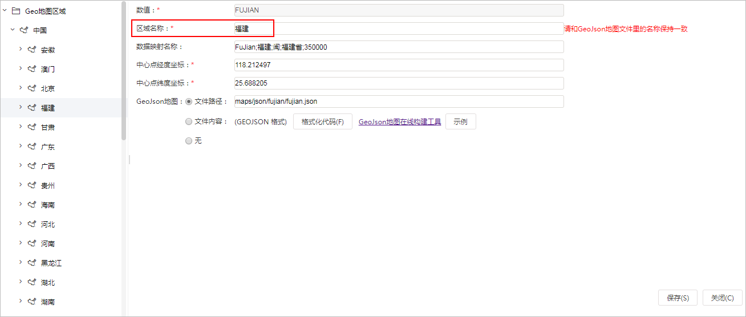Click the map icon beside 澳门
746x317 pixels.
pos(32,69)
